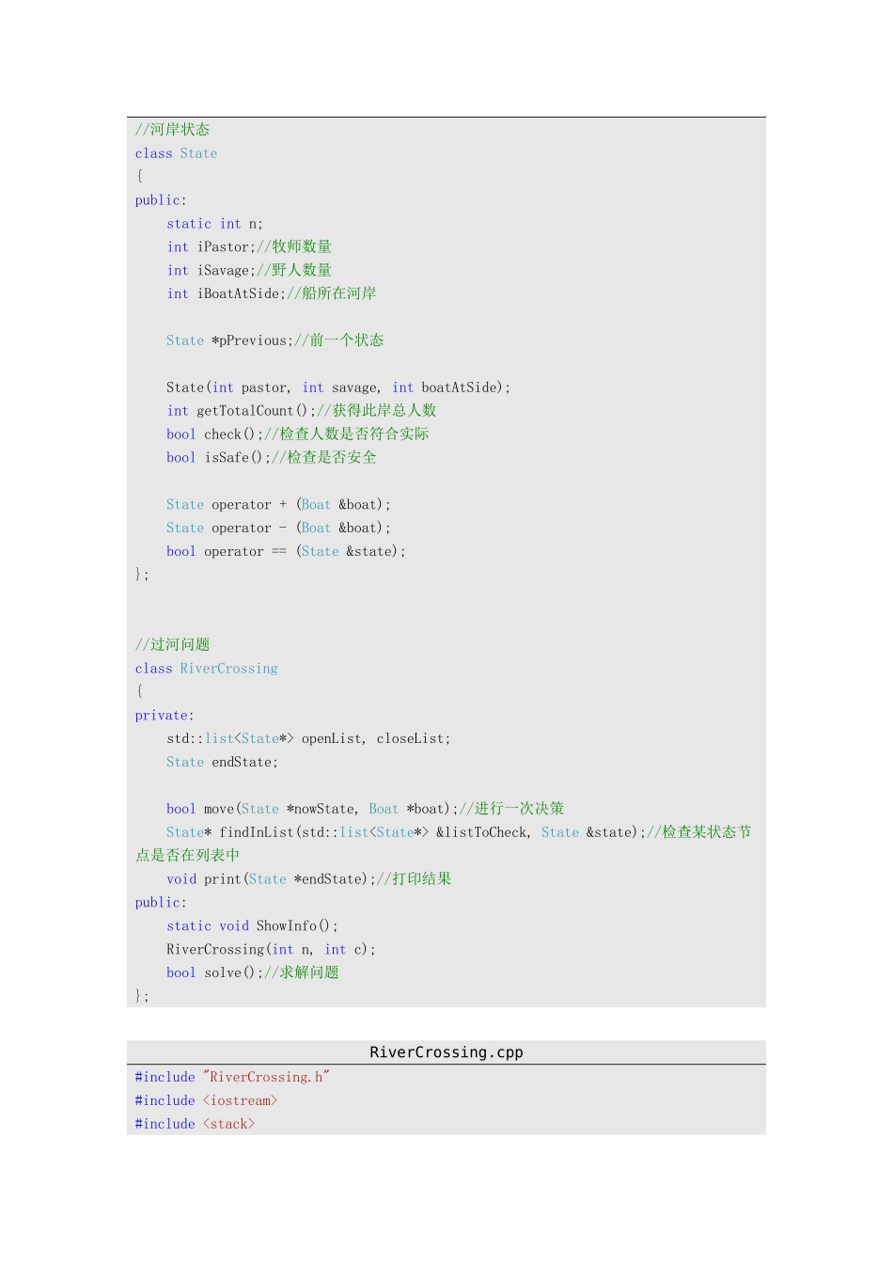The image size is (893, 1264).
Task: Click the comment "//过河问题"
Action: 172,645
